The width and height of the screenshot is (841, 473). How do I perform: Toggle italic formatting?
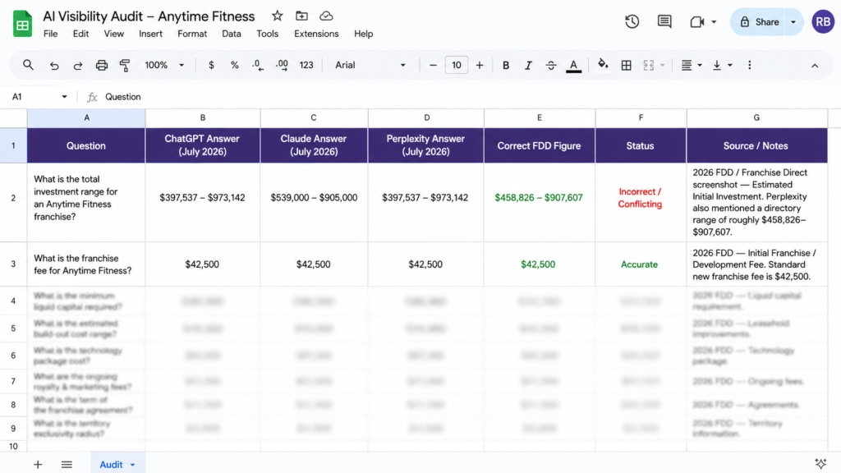(x=528, y=65)
